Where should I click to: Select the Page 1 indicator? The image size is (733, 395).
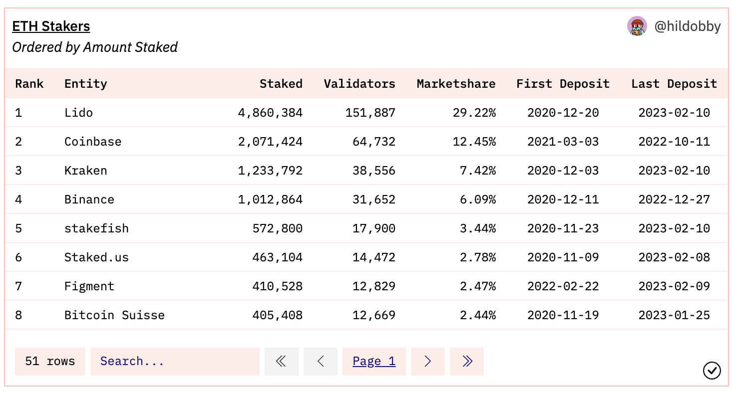click(374, 361)
